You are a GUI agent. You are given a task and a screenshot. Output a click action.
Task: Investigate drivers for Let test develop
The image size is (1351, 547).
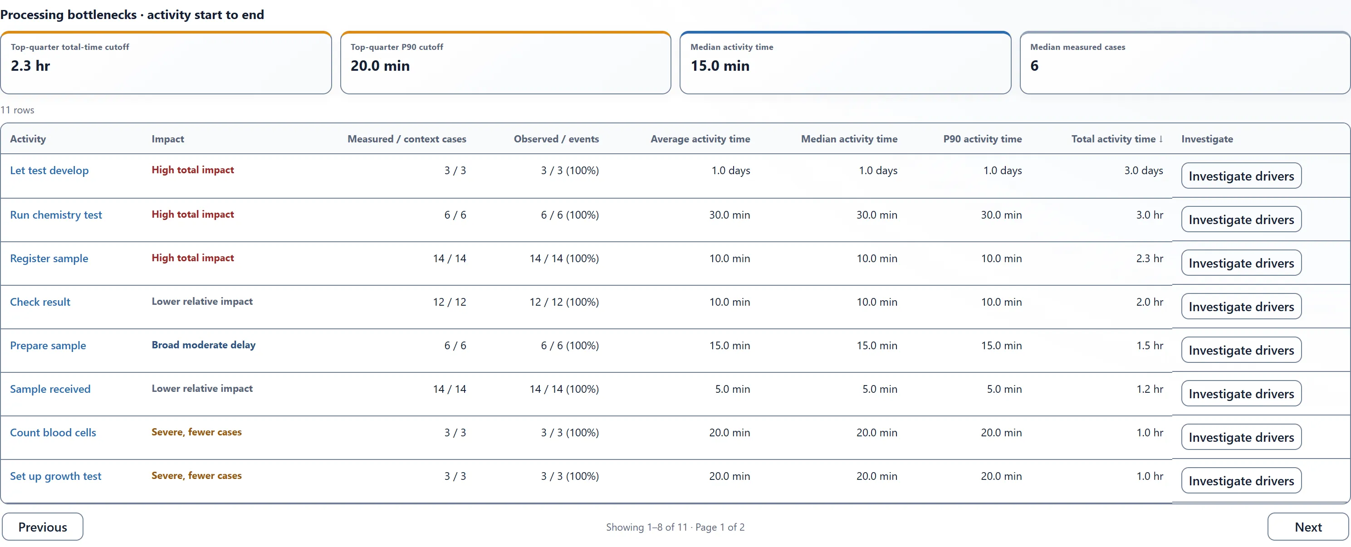pos(1241,176)
